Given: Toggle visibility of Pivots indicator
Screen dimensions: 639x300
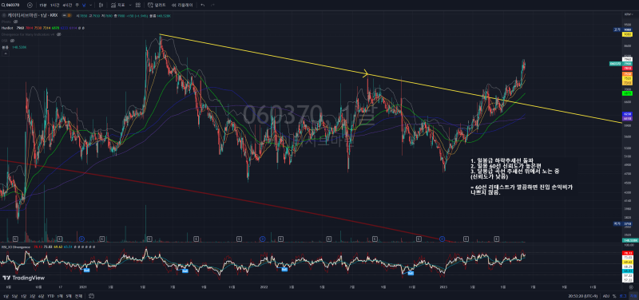Looking at the screenshot, I should (x=14, y=22).
